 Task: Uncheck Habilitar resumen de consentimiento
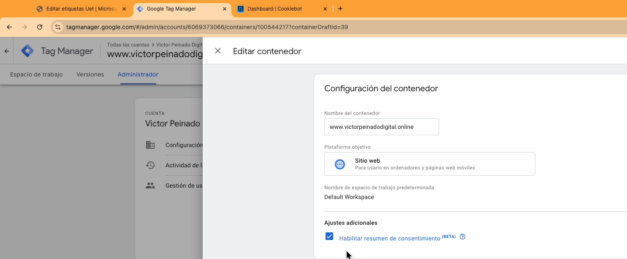pos(329,236)
